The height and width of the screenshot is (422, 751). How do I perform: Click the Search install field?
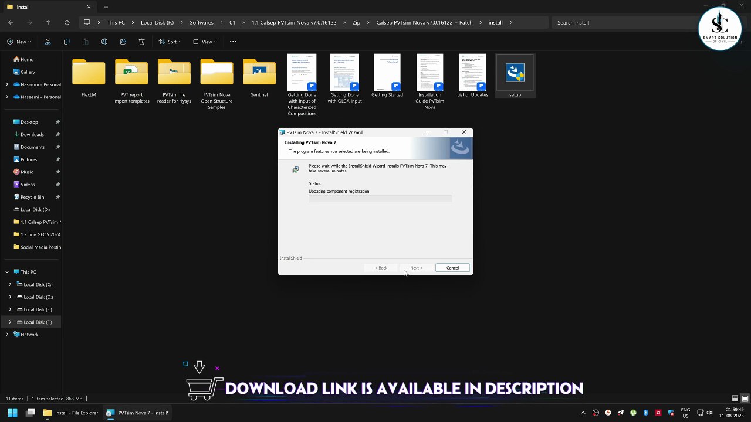coord(622,22)
